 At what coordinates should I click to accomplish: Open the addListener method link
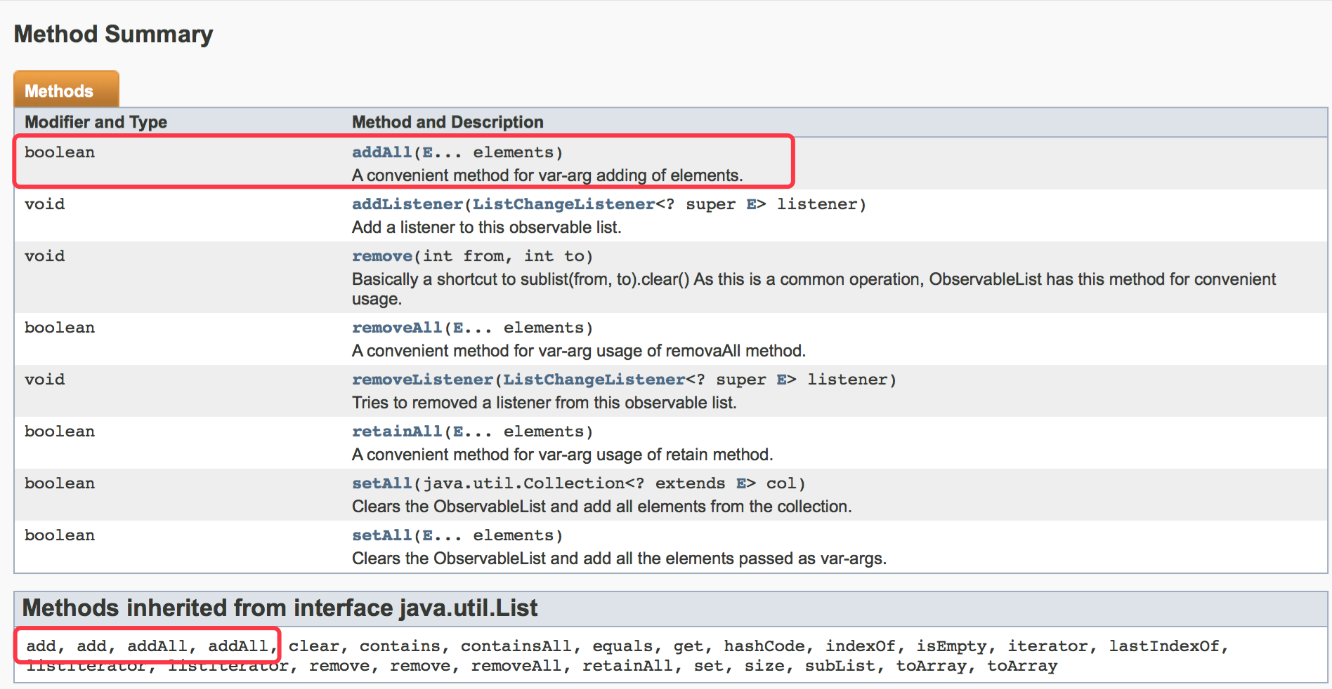click(x=407, y=204)
